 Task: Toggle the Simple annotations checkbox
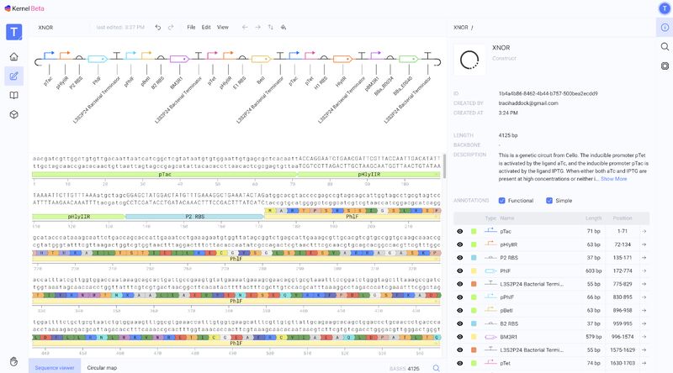click(549, 201)
